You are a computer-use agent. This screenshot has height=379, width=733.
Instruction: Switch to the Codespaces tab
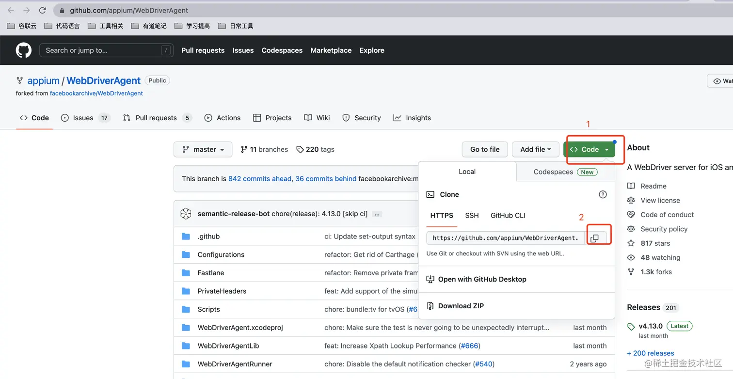(x=565, y=172)
